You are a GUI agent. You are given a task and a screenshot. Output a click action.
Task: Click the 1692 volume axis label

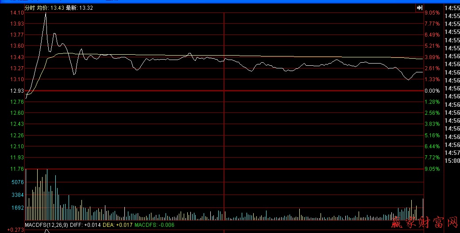coord(17,207)
